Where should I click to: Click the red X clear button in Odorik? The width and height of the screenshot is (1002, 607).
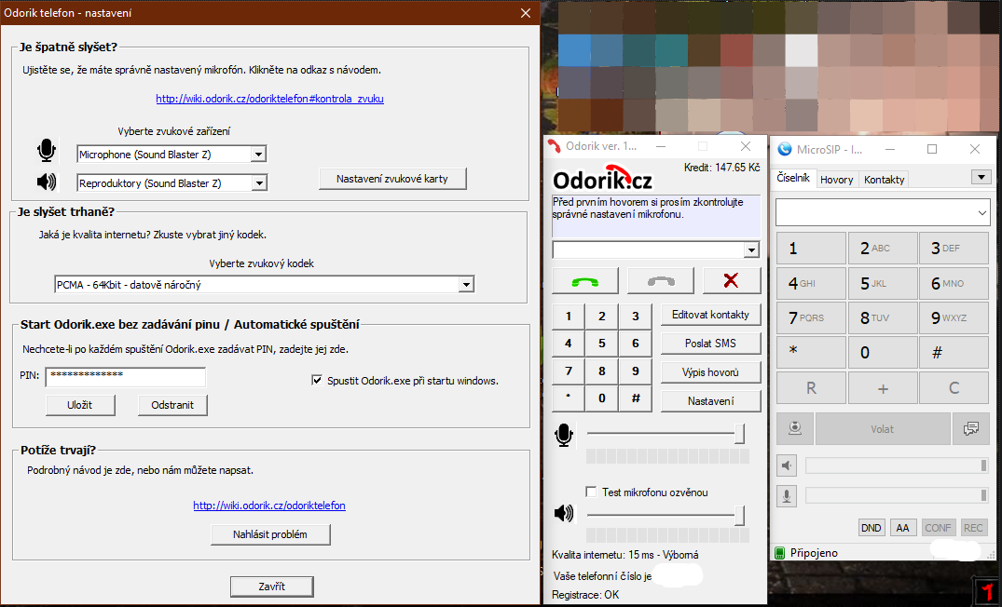click(732, 281)
